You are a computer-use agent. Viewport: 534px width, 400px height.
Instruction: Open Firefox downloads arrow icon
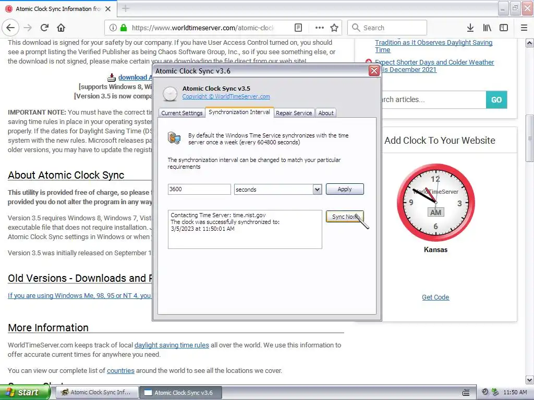click(470, 28)
